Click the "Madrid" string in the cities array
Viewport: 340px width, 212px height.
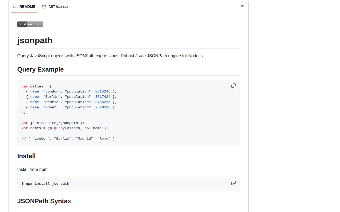point(52,102)
